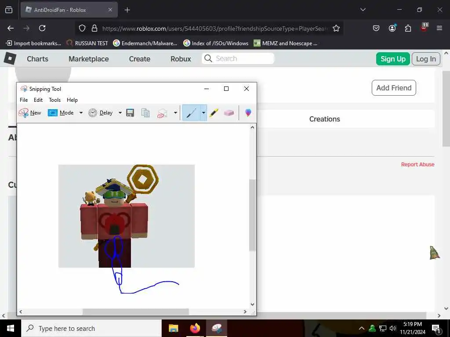Image resolution: width=450 pixels, height=337 pixels.
Task: Expand the Pen options dropdown arrow
Action: pyautogui.click(x=203, y=113)
